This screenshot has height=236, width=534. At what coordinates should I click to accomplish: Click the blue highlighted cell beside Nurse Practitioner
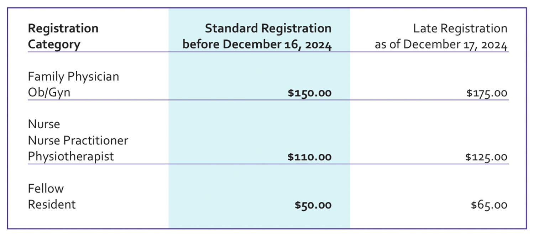point(259,140)
